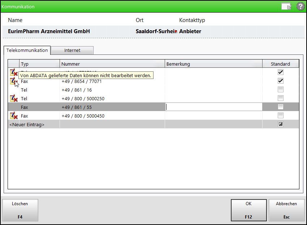Check Standard for Tel +49 / 861 / 16
This screenshot has width=307, height=225.
click(281, 89)
